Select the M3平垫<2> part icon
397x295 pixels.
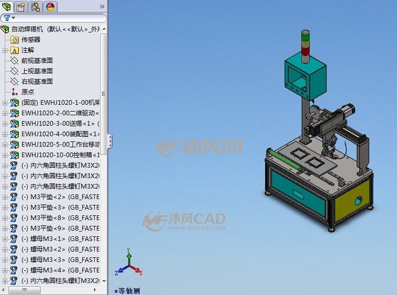coord(14,197)
